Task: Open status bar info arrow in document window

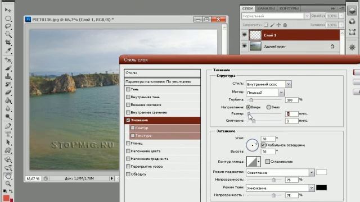Action: pyautogui.click(x=111, y=178)
